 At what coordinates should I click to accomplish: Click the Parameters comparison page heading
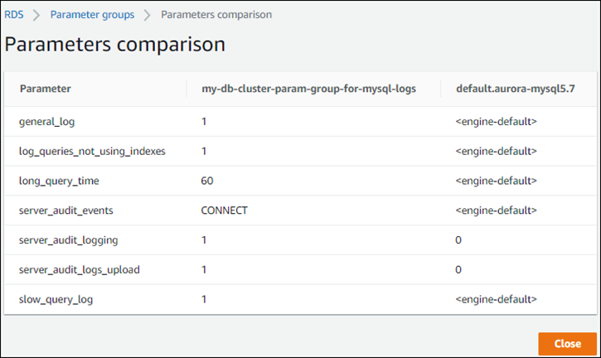tap(114, 45)
